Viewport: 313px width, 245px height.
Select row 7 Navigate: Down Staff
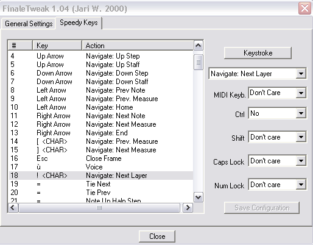point(100,82)
